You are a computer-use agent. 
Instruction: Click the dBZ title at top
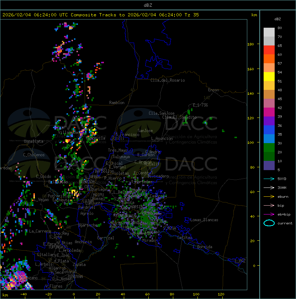148,5
